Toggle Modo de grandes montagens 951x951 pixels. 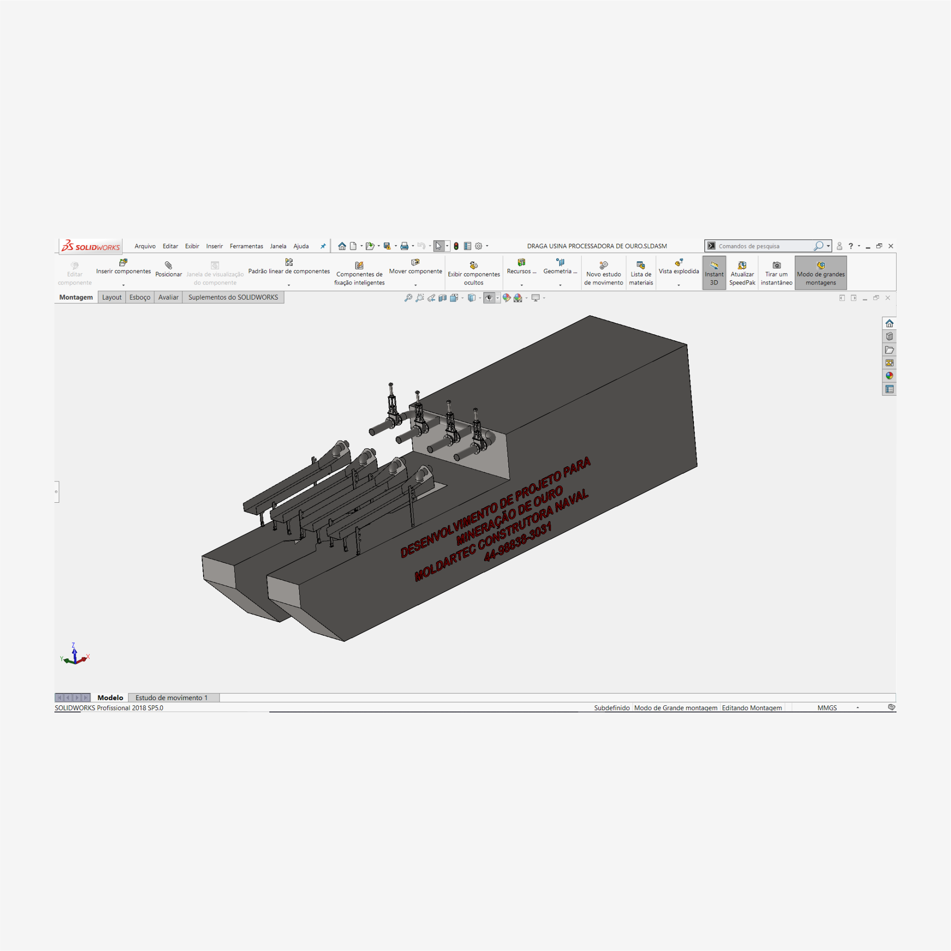[x=820, y=273]
